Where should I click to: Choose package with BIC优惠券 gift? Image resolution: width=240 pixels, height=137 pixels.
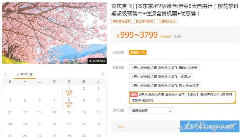coord(164,68)
